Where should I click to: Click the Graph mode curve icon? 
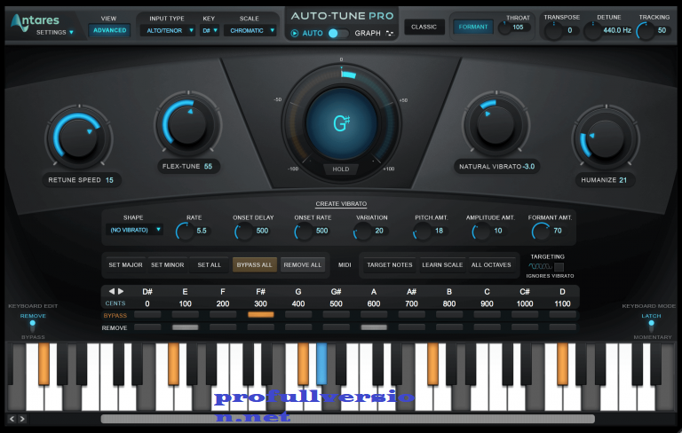coord(389,33)
